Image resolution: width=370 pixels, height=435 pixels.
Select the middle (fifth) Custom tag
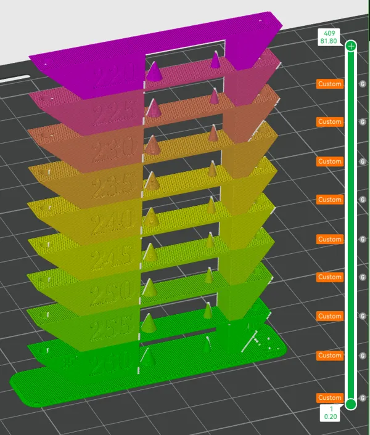tap(330, 239)
